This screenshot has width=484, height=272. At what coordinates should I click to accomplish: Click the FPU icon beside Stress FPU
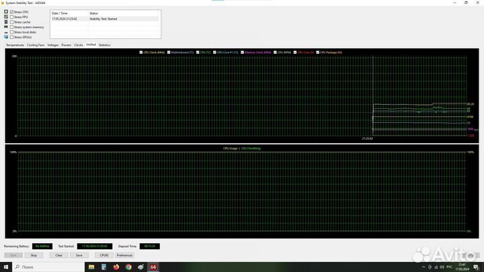pos(6,17)
